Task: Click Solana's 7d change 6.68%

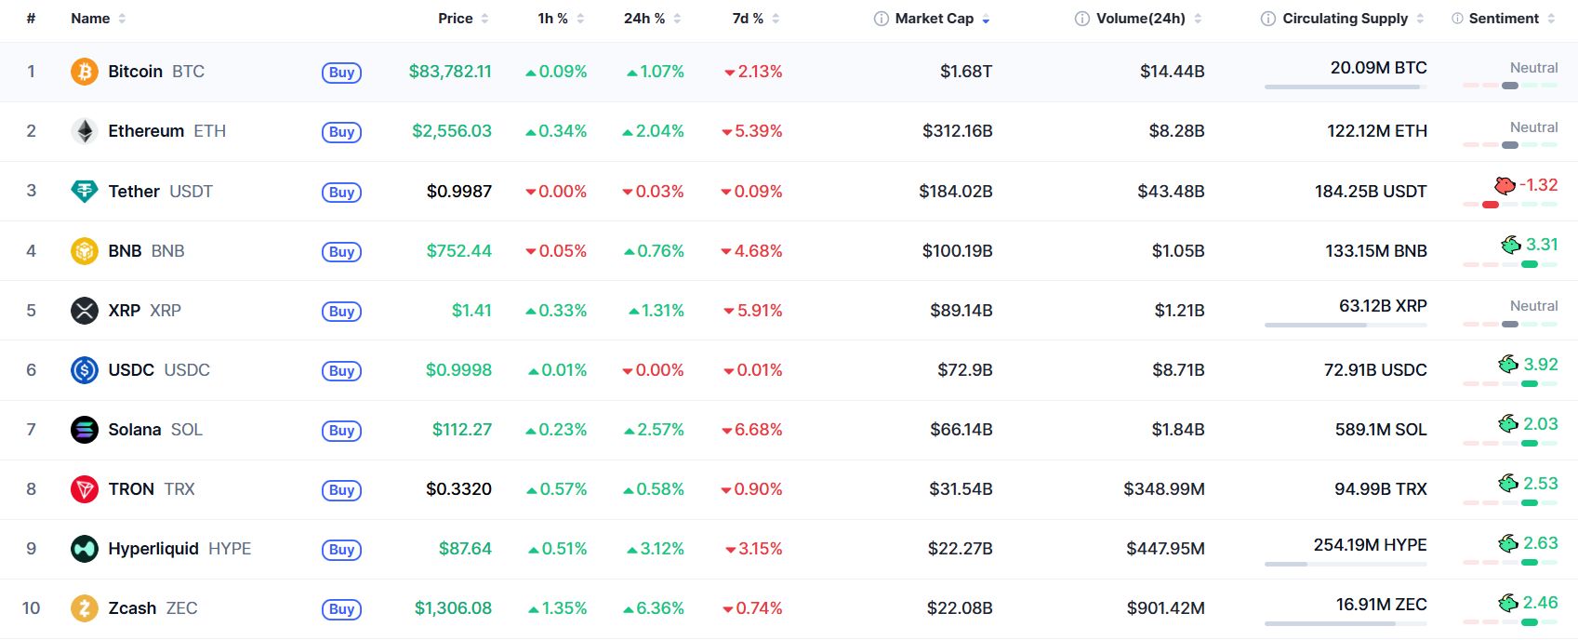Action: pos(752,430)
